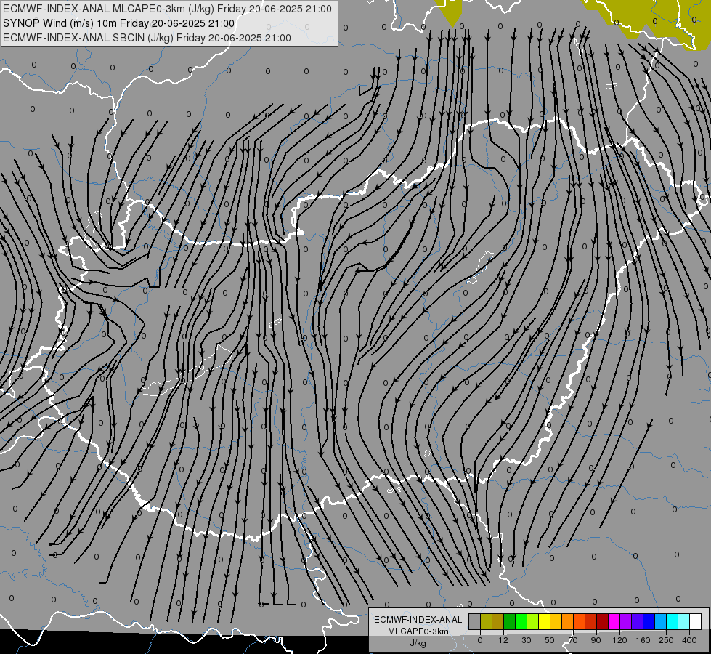Select the dark green legend swatch
711x654 pixels.
(x=509, y=622)
